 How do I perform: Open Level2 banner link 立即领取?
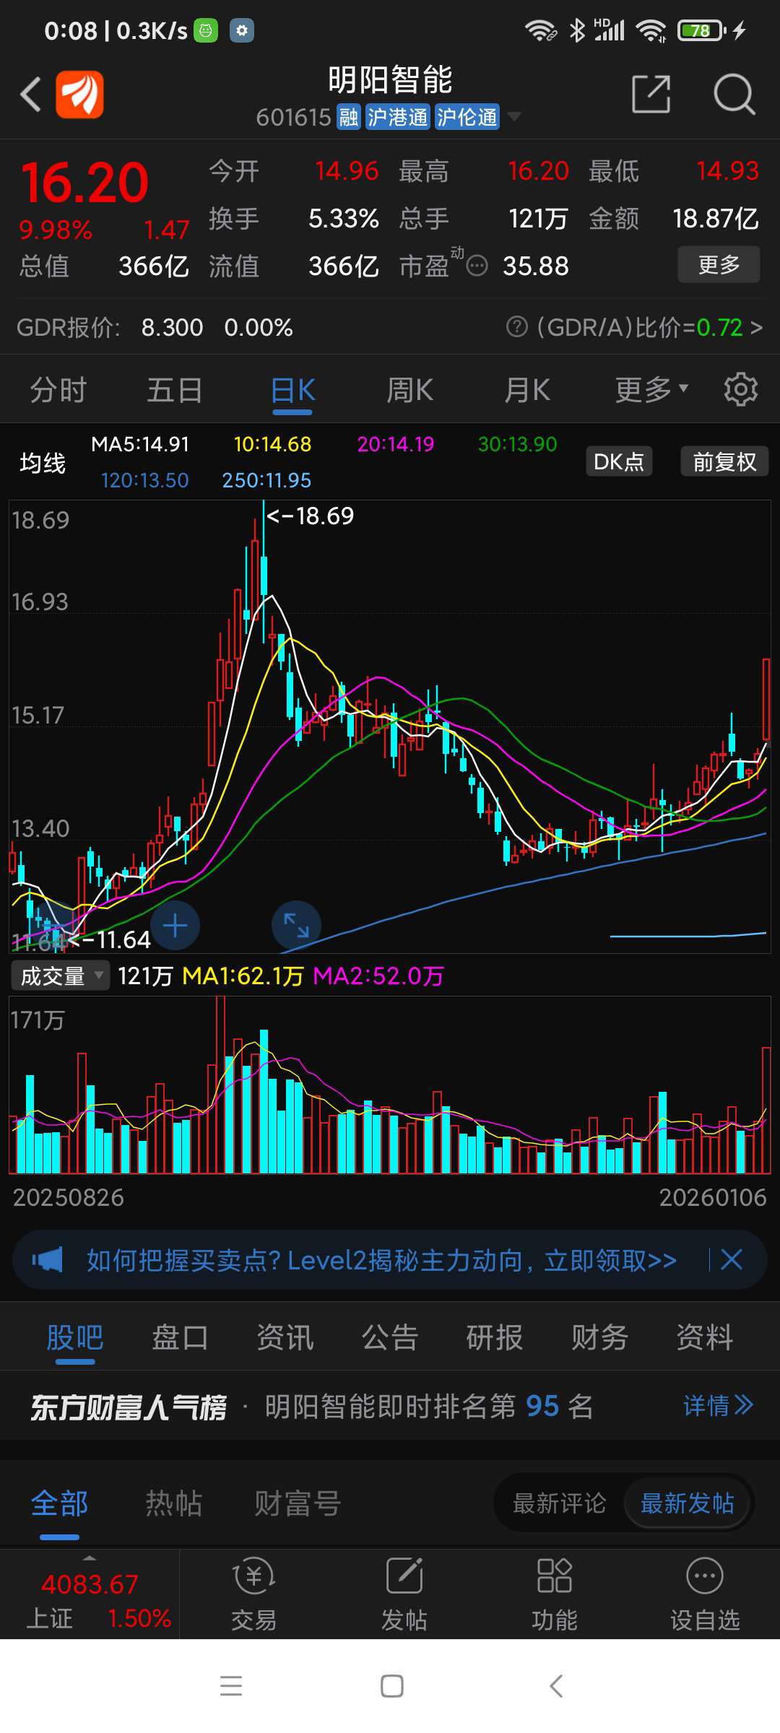(610, 1261)
